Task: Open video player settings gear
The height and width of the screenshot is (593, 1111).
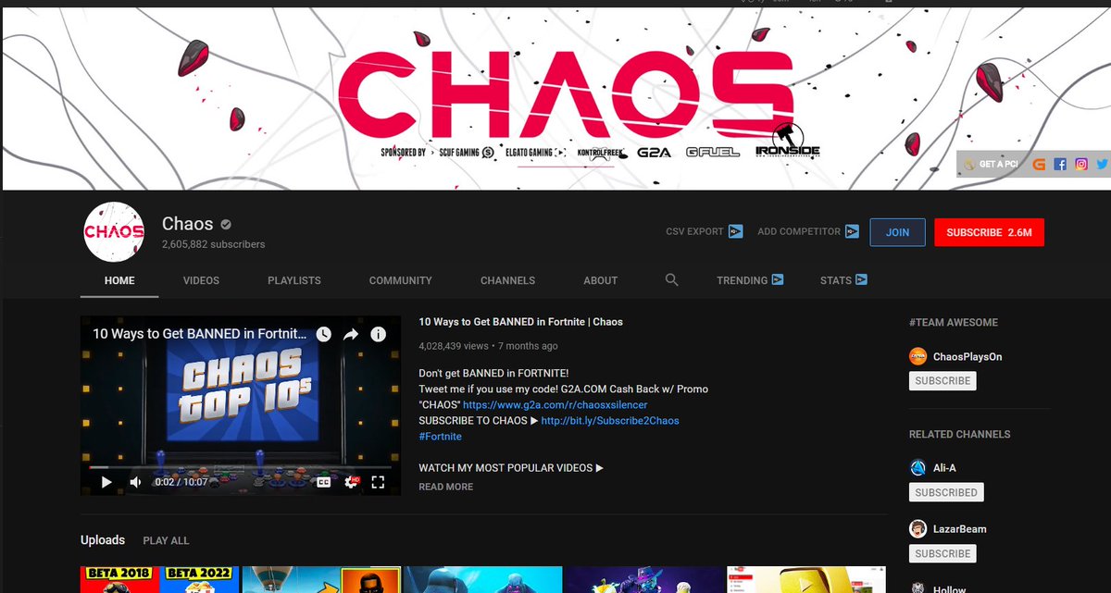Action: 351,482
